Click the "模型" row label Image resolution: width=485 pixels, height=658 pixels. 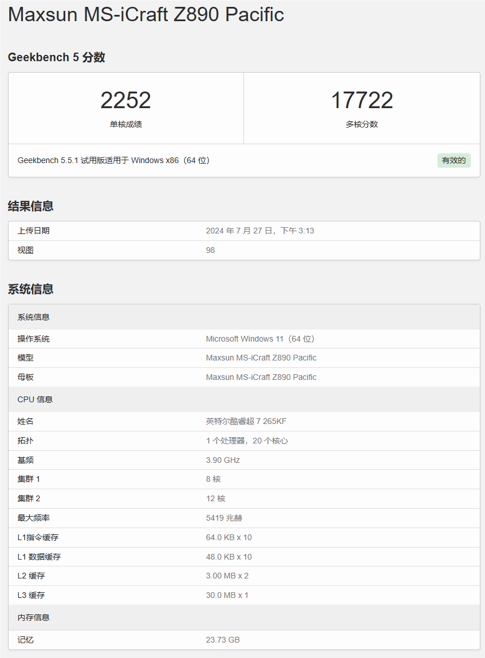(26, 358)
